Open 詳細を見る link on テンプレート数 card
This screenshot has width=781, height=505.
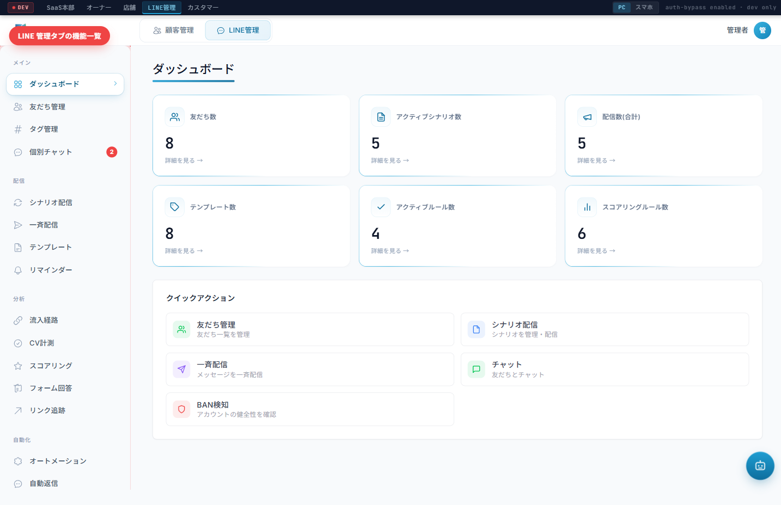[x=184, y=251]
